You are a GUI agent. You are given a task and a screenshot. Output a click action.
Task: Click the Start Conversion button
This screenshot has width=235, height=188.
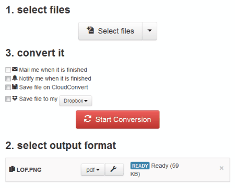point(118,119)
